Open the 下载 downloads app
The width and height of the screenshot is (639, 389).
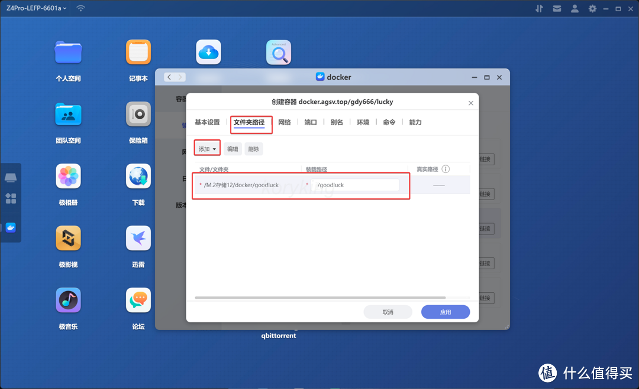(x=138, y=176)
